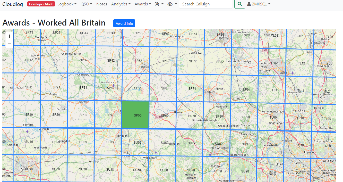Click the SP22 grid square label
This screenshot has width=343, height=182.
(56, 60)
